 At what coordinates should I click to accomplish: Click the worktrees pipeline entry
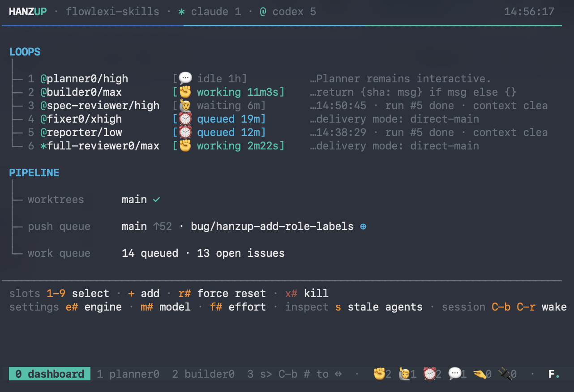coord(56,200)
